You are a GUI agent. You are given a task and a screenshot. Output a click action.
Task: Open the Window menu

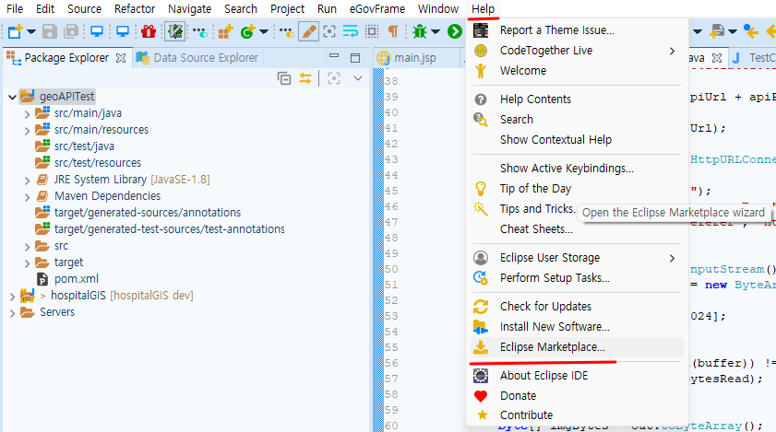438,9
